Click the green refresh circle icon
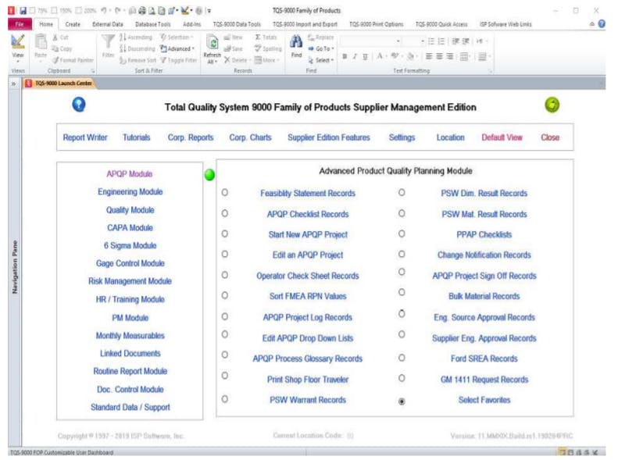 click(552, 105)
